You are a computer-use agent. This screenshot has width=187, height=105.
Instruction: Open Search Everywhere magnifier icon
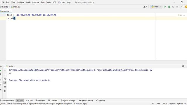pos(182,7)
